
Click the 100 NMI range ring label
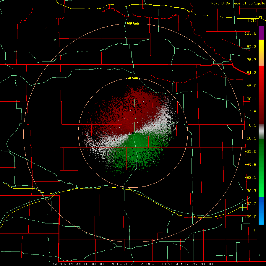click(x=133, y=23)
